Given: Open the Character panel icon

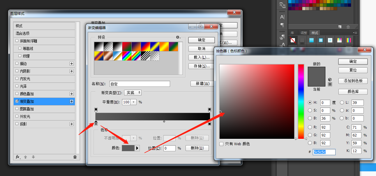Looking at the screenshot, I should 282,17.
